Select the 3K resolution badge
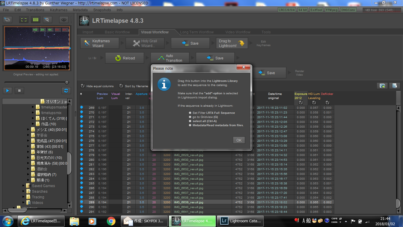Viewport: 403px width, 227px height. (x=43, y=30)
